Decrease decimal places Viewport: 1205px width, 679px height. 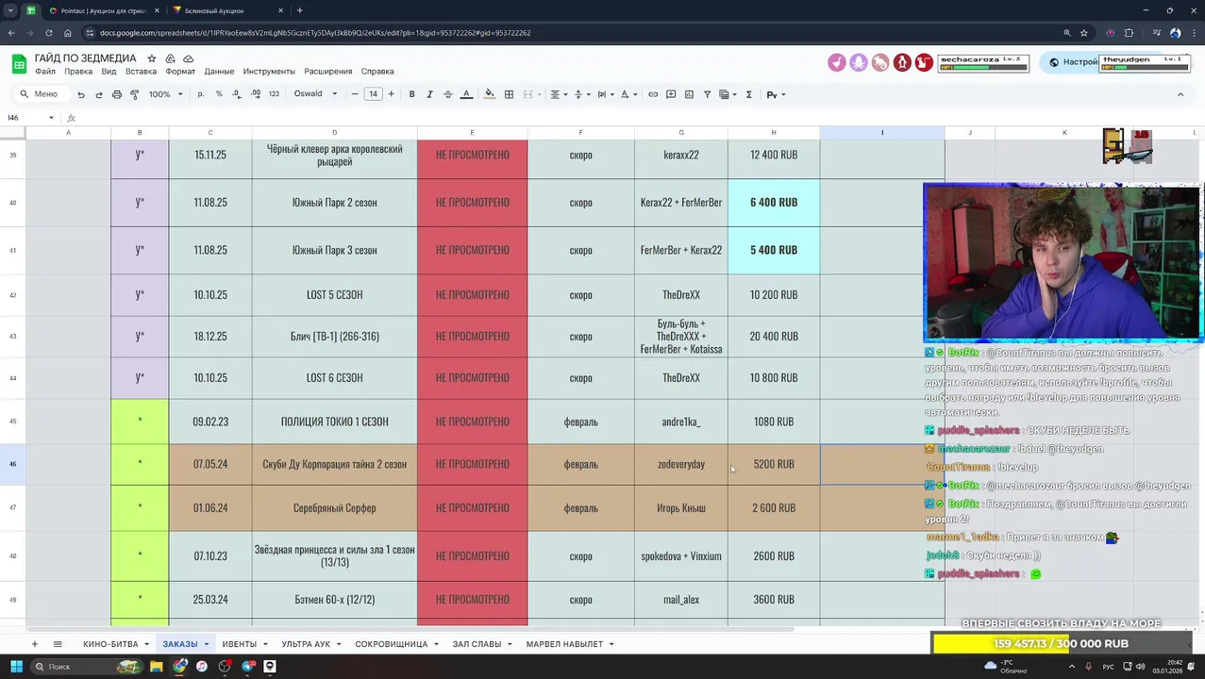[x=236, y=94]
